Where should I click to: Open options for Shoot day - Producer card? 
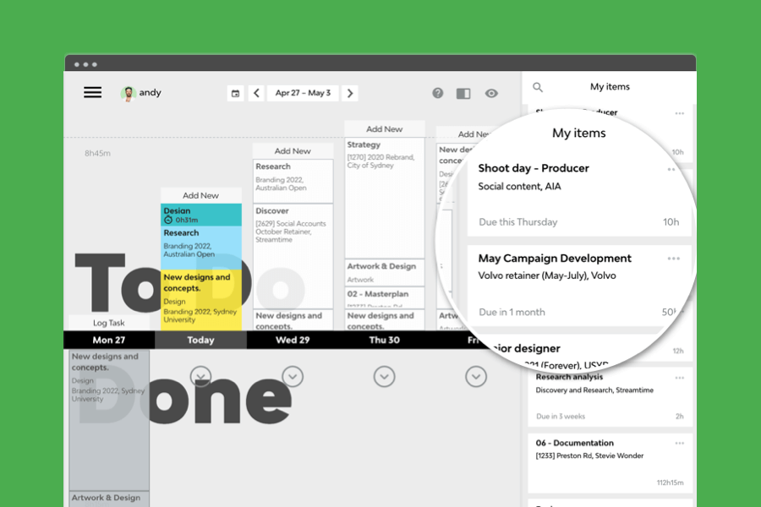click(x=671, y=169)
